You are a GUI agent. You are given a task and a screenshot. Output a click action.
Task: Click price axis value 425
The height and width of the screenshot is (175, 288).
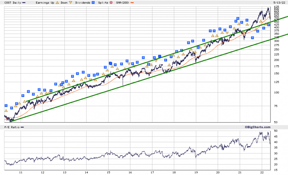tap(276, 24)
